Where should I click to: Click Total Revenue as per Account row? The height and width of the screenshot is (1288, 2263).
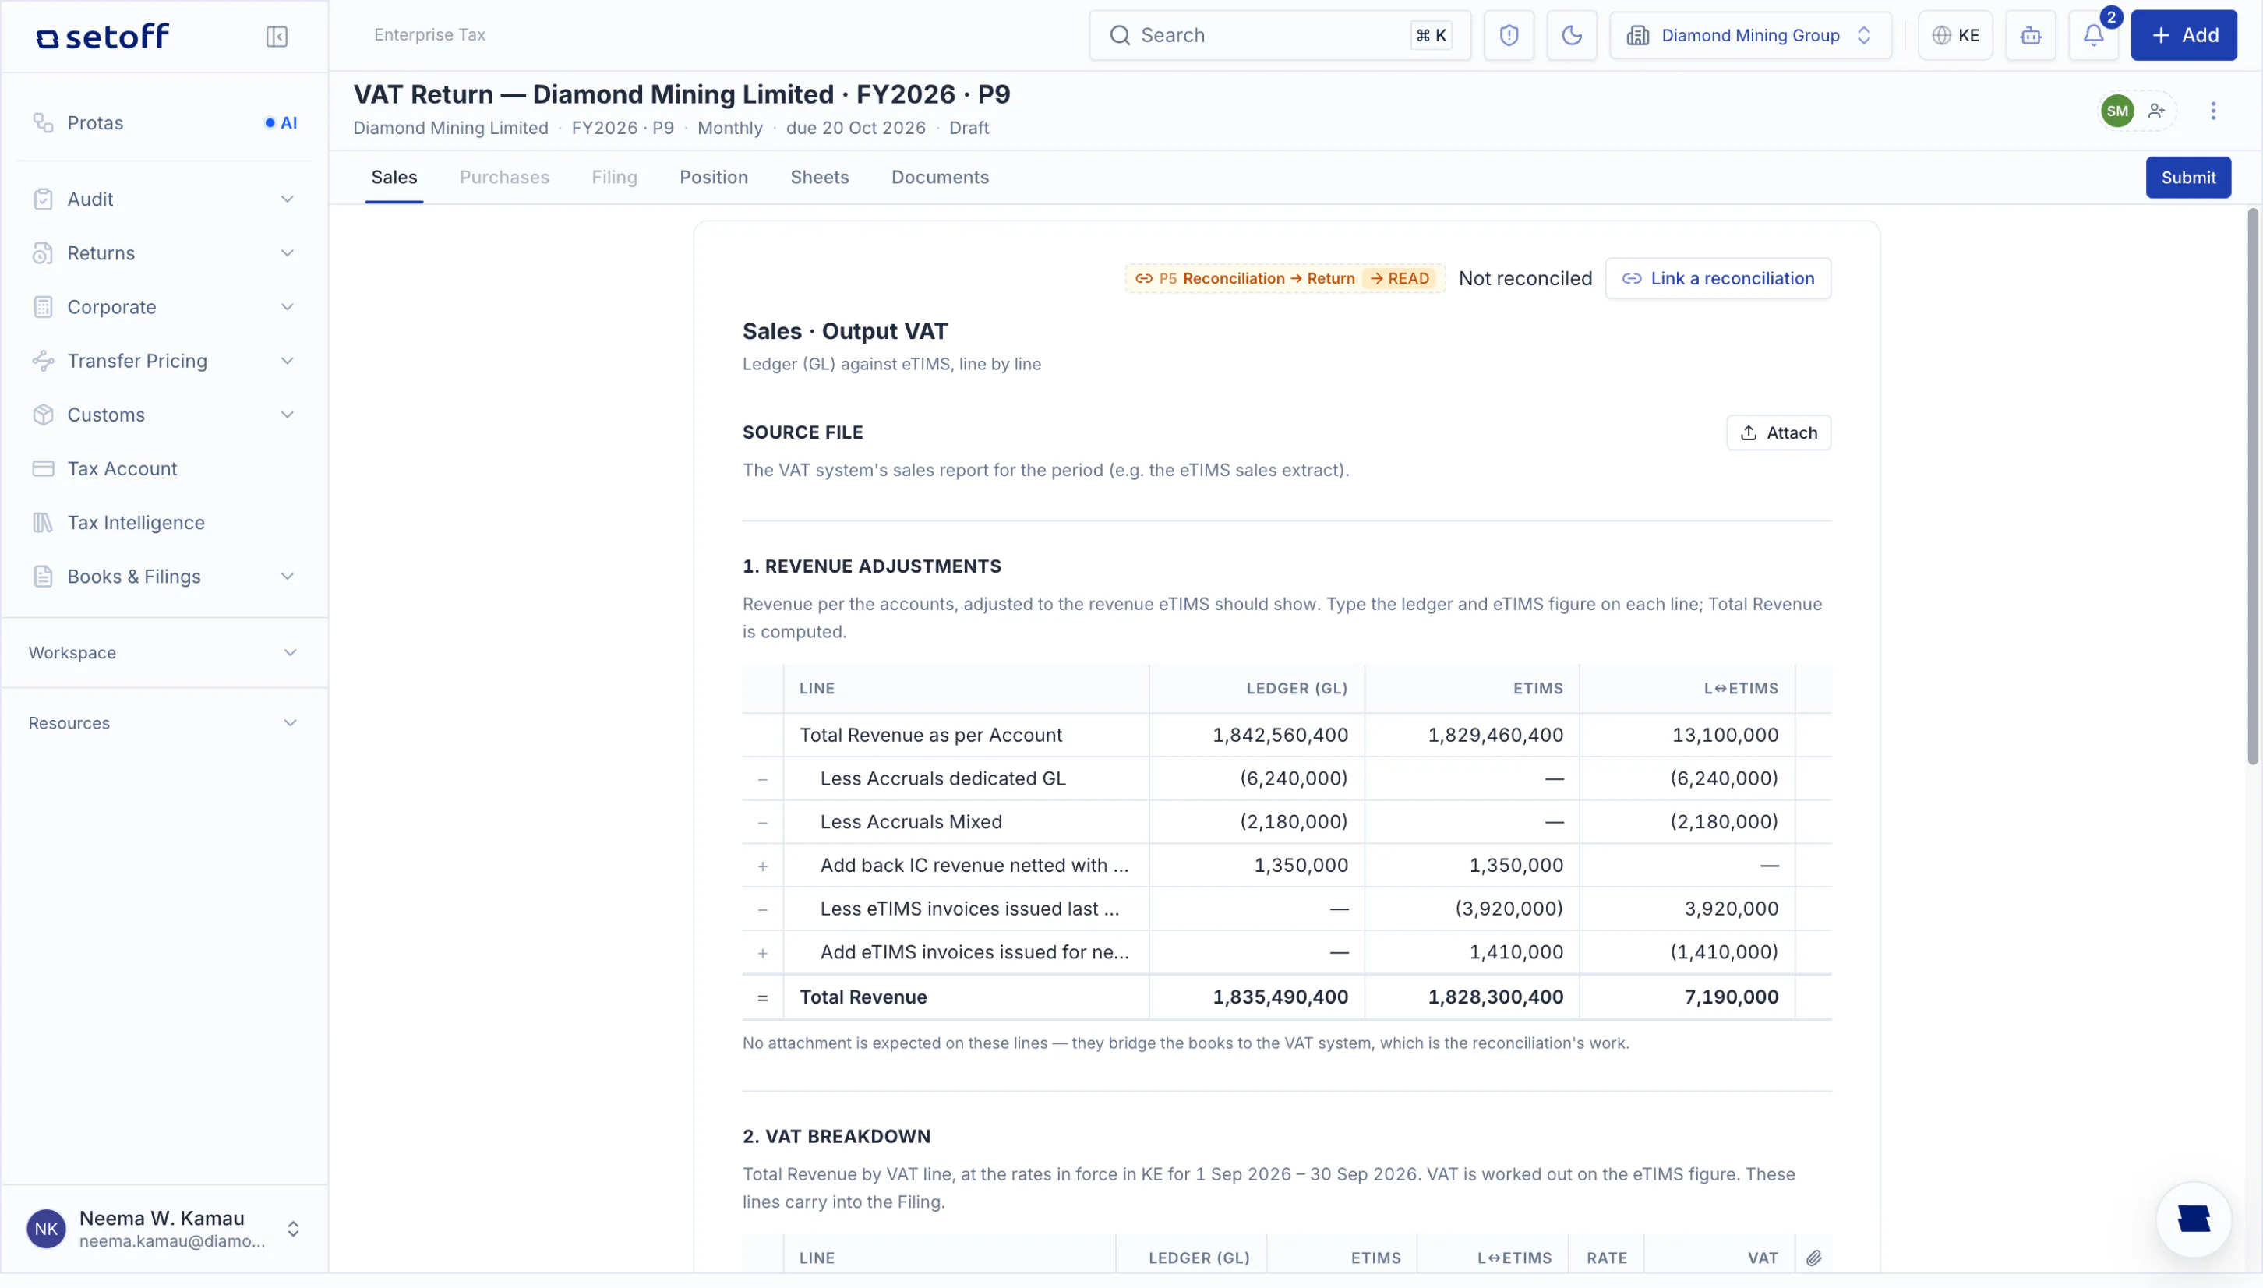(x=1286, y=735)
